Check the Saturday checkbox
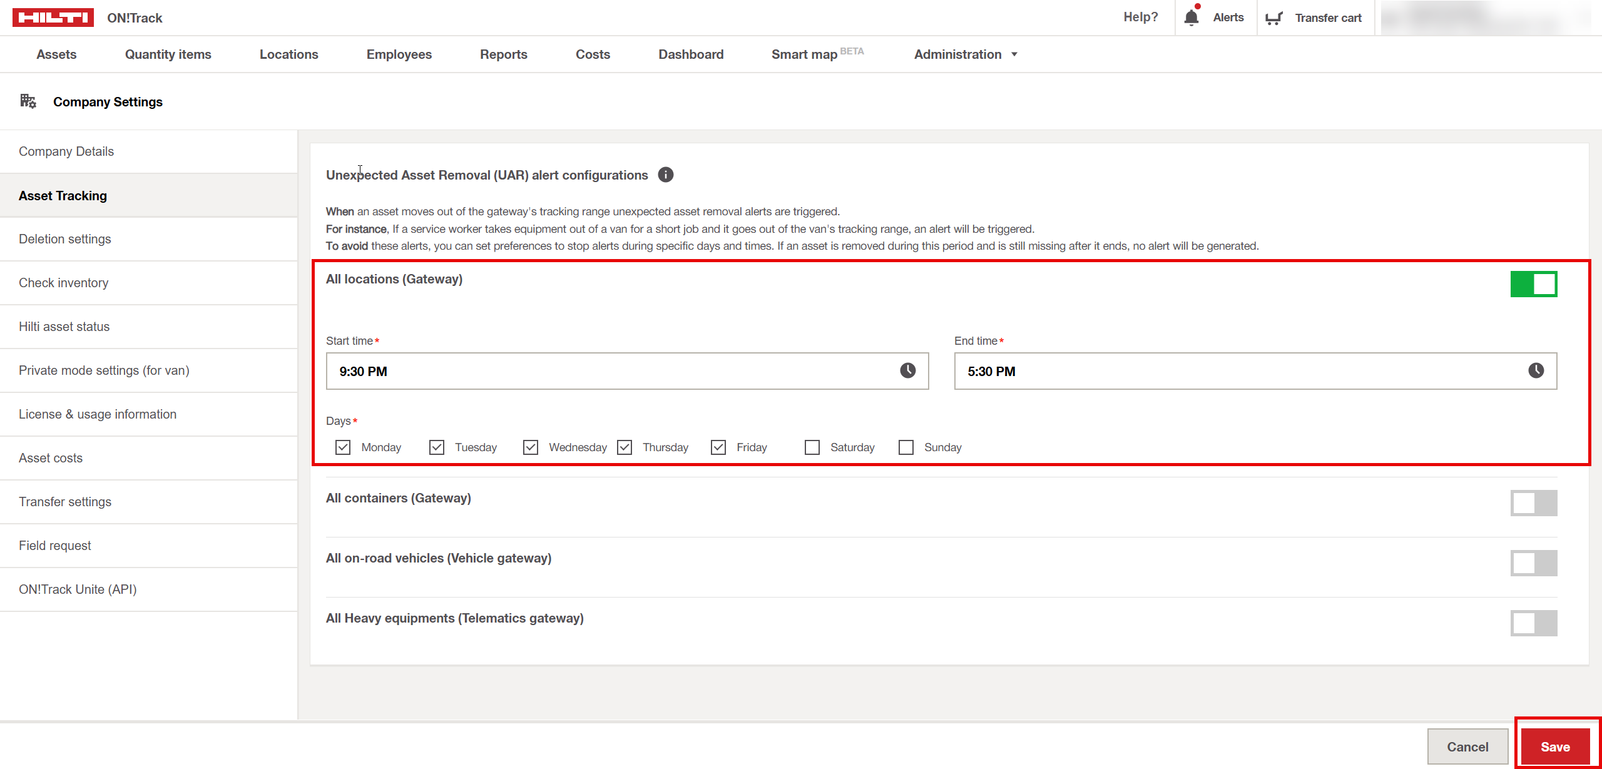Viewport: 1602px width, 769px height. point(812,447)
